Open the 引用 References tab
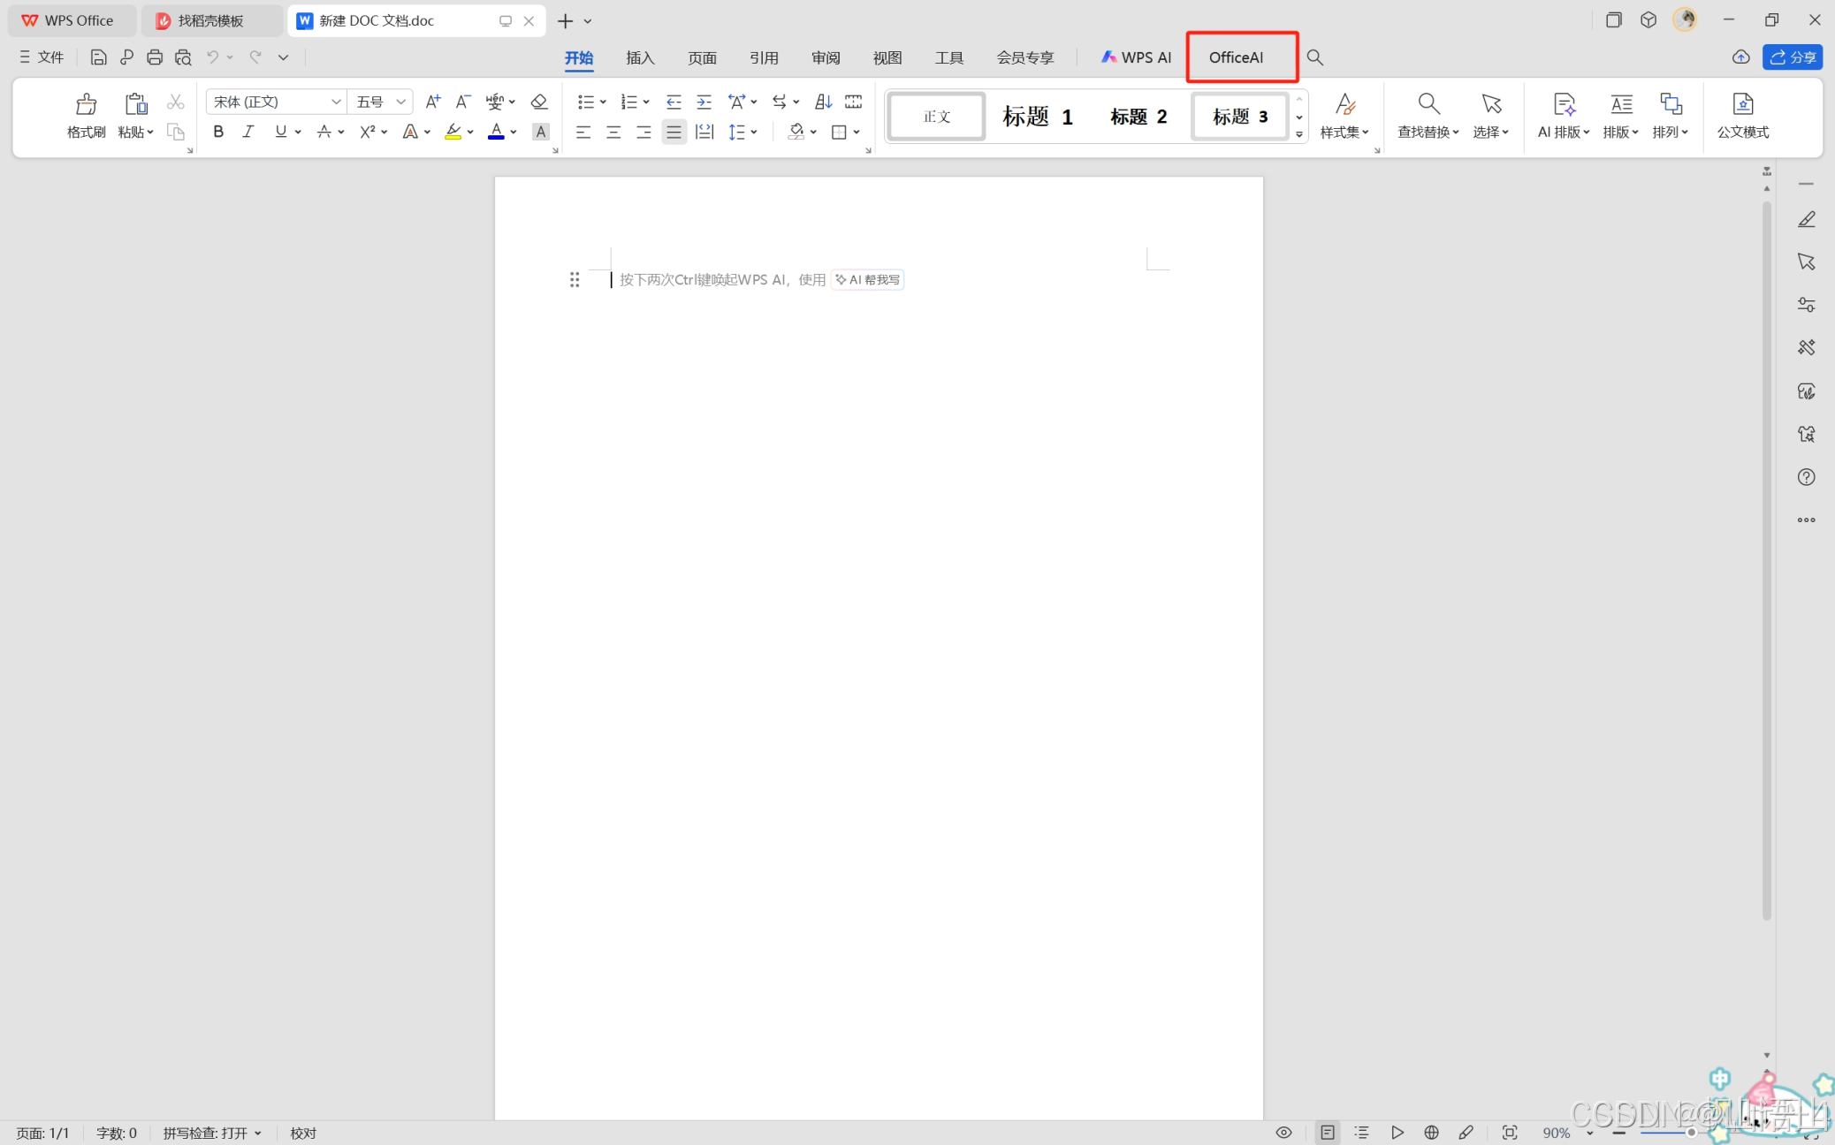Viewport: 1835px width, 1145px height. (764, 57)
